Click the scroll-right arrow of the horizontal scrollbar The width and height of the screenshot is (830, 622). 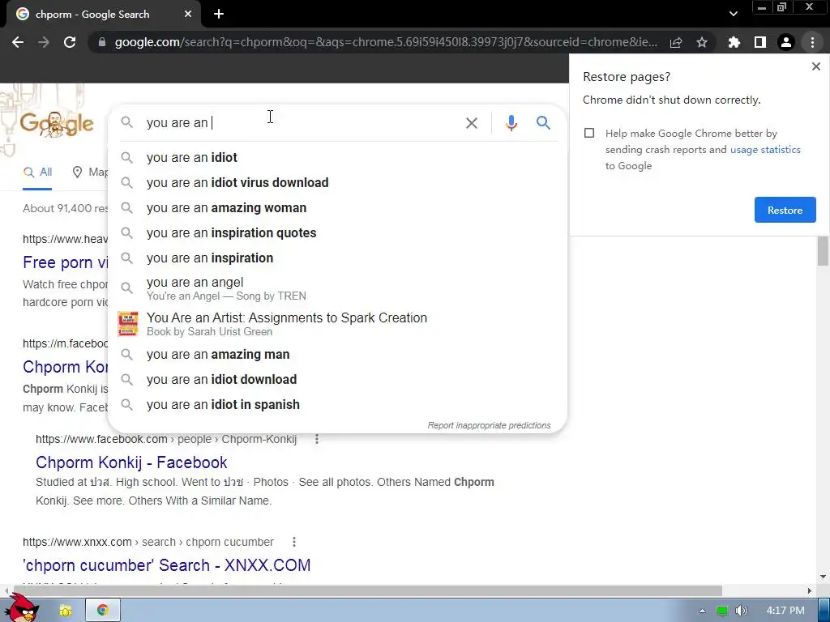point(810,590)
